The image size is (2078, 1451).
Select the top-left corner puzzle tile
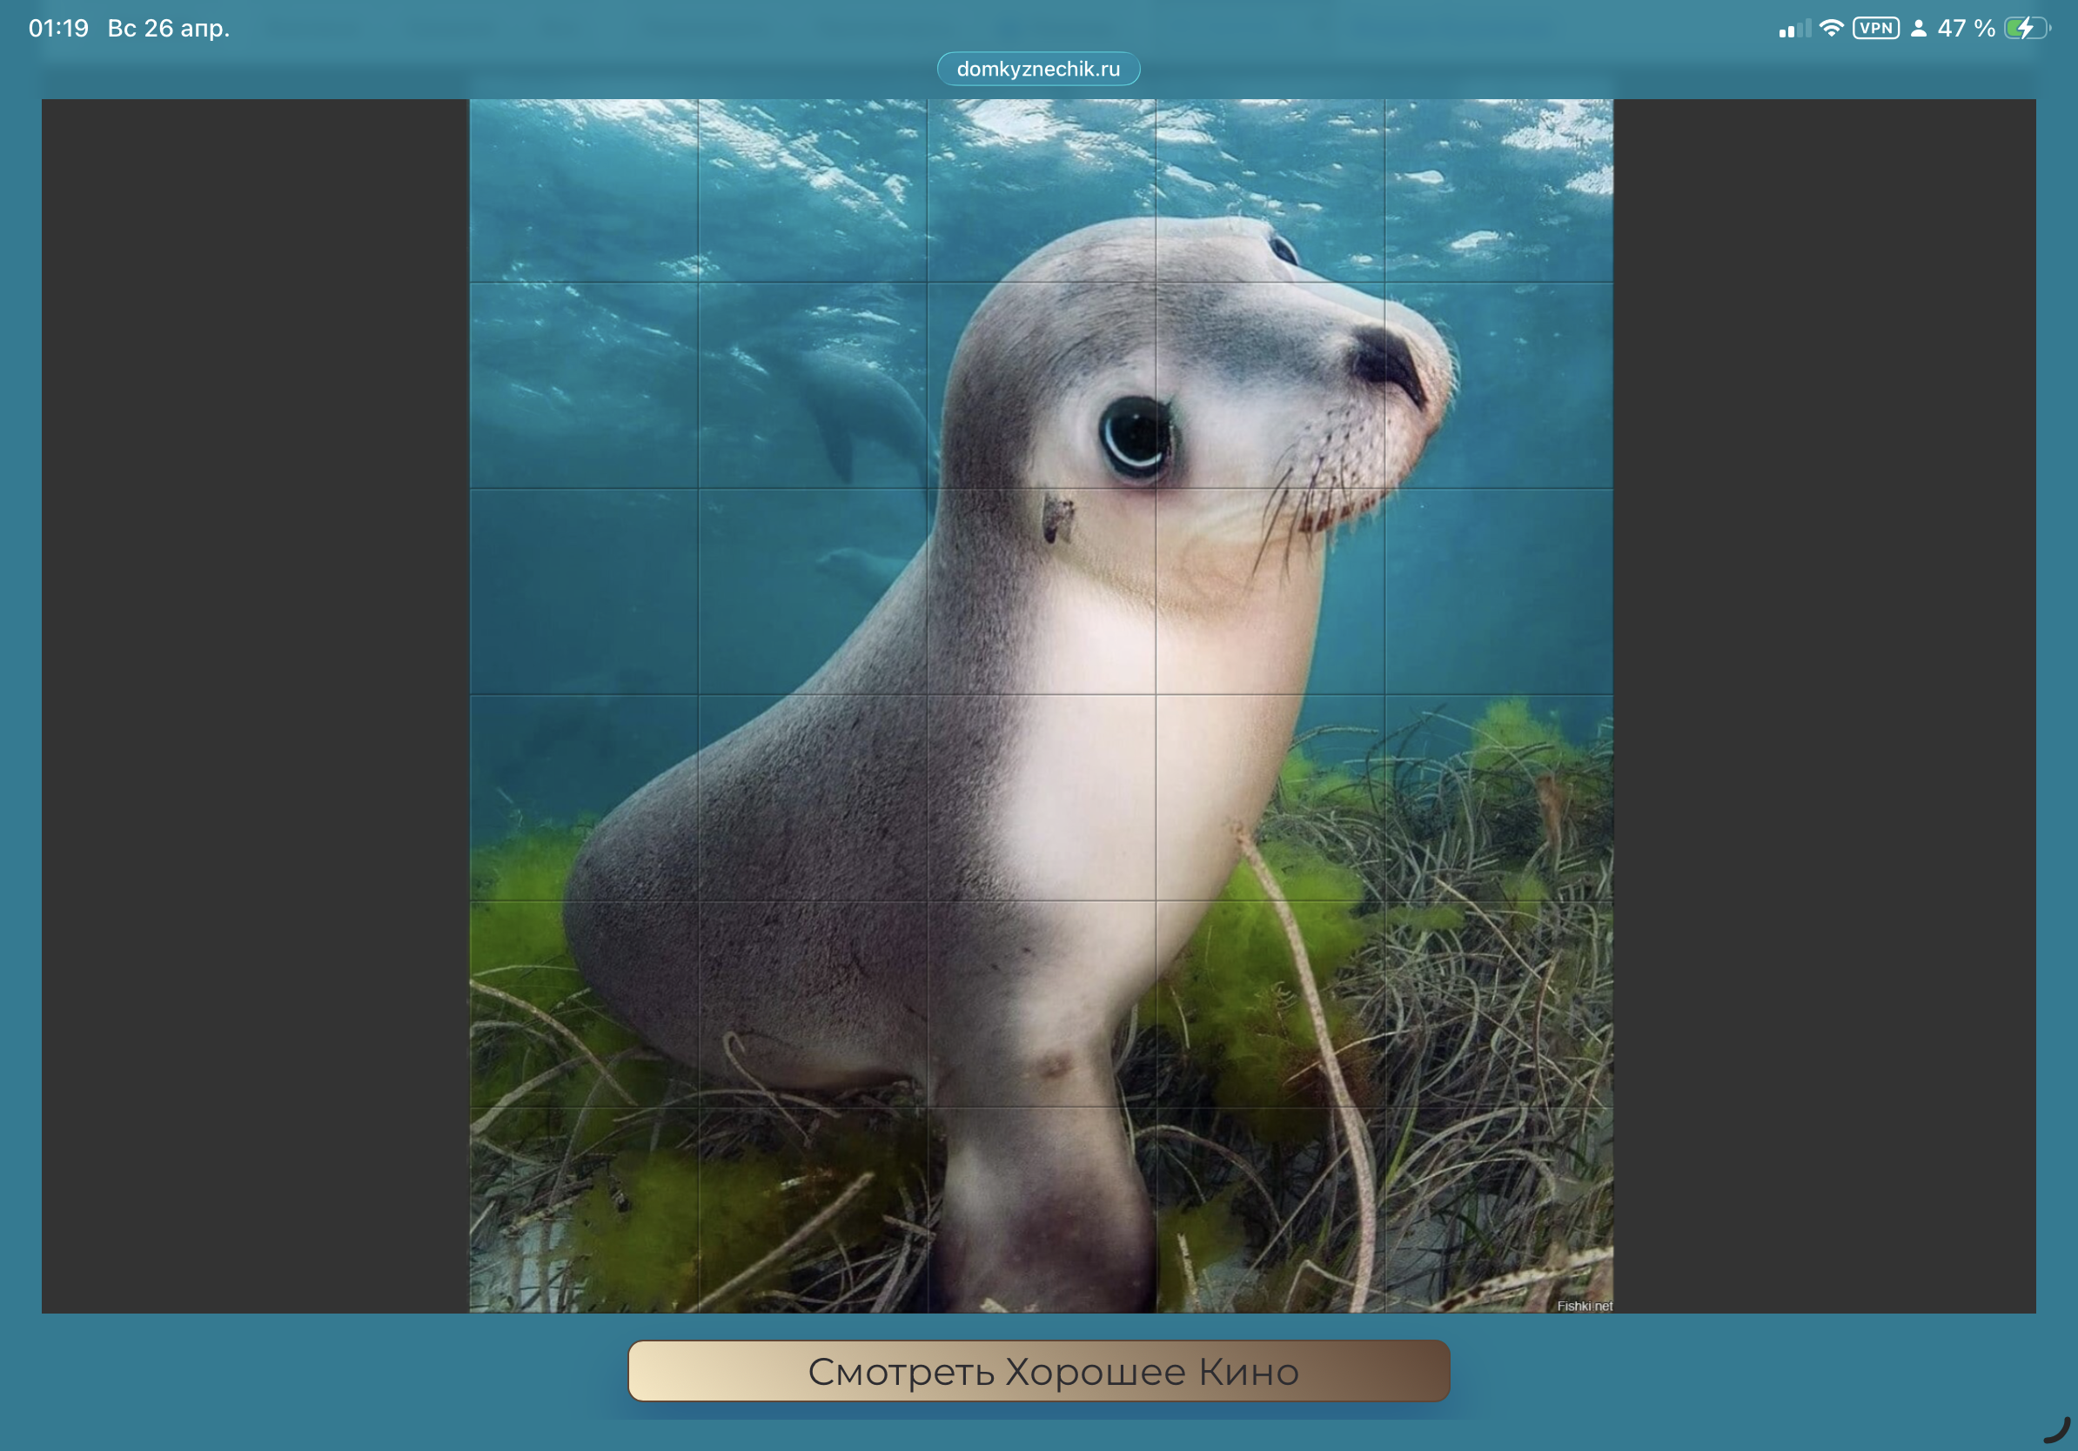tap(584, 191)
